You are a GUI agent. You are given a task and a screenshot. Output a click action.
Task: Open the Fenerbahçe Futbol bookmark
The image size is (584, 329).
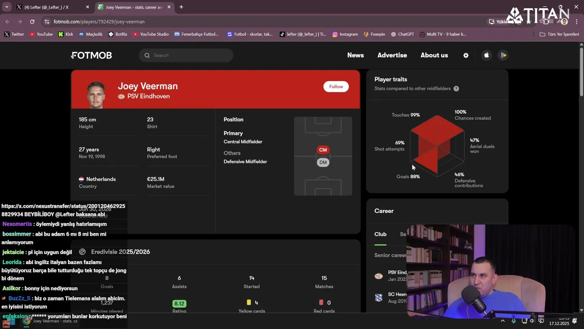[x=196, y=34]
